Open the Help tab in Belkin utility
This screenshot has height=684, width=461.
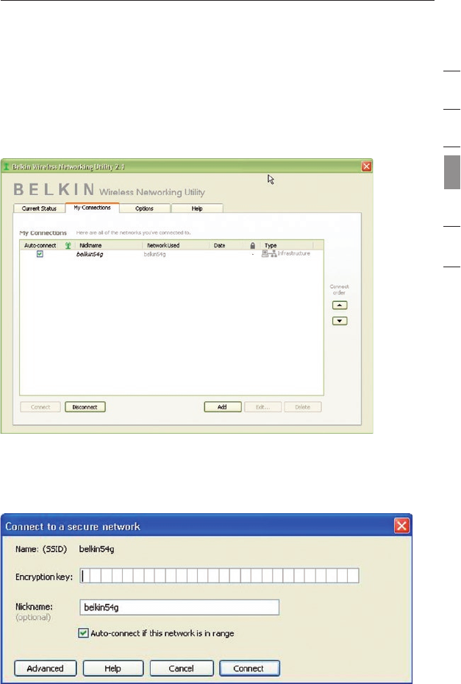pos(197,208)
